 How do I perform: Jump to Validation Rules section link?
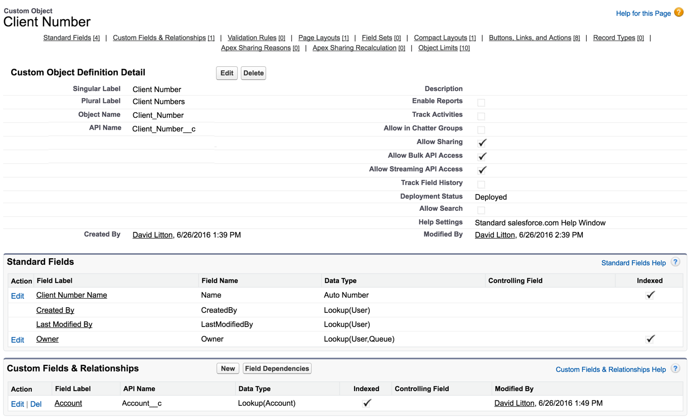coord(252,38)
